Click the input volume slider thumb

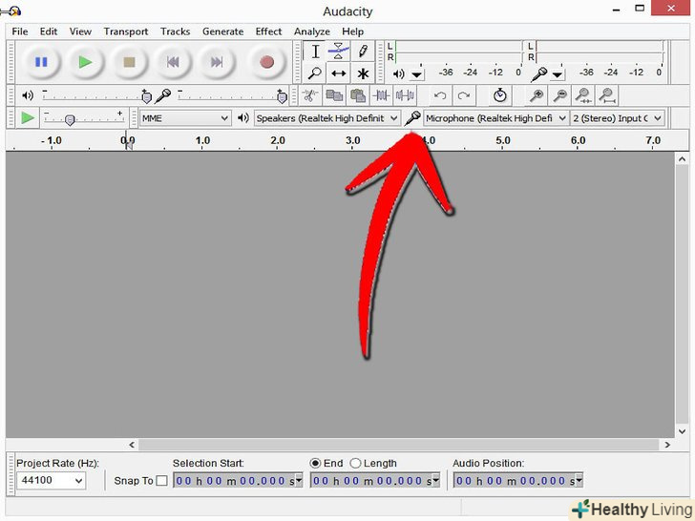282,96
